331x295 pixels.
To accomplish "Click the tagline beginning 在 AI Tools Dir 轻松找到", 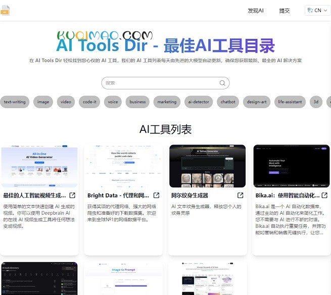I will click(165, 61).
